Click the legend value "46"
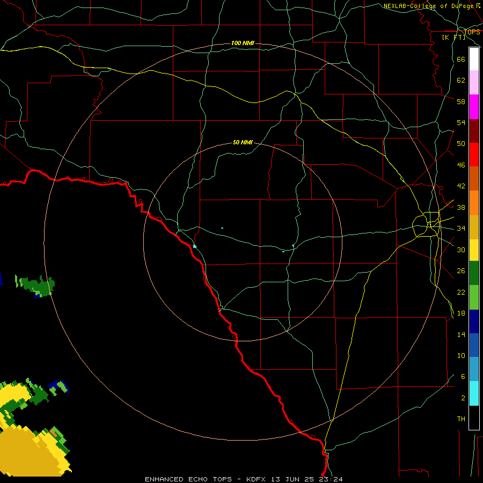Image resolution: width=483 pixels, height=483 pixels. pos(461,165)
